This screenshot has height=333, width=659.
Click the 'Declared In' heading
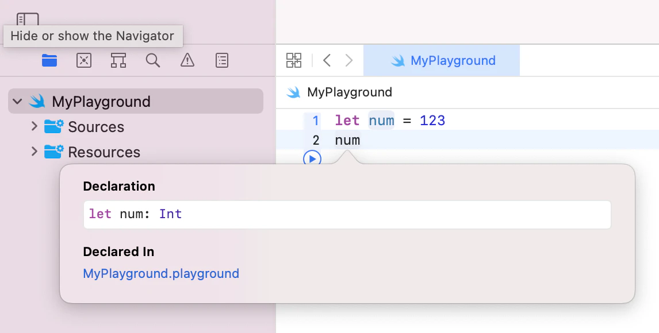[118, 251]
